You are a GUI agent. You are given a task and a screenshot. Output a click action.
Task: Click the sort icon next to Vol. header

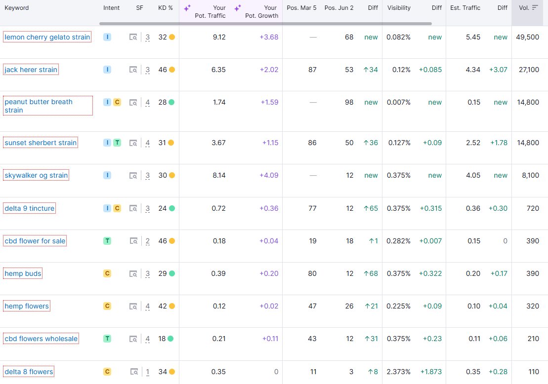535,8
